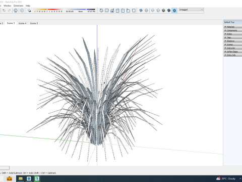This screenshot has height=182, width=242.
Task: Open the Print icon in toolbar
Action: click(x=16, y=11)
